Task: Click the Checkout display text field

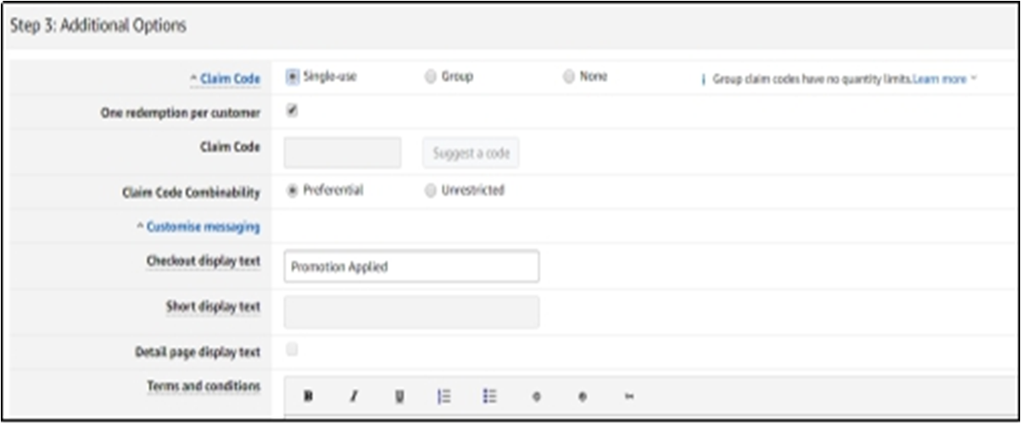Action: (x=411, y=266)
